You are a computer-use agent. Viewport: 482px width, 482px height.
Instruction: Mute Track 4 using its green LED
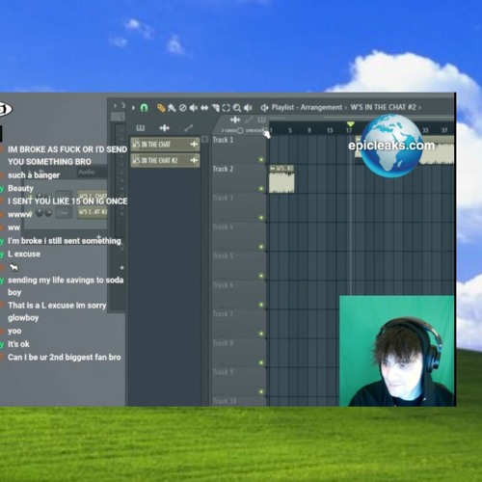click(x=261, y=247)
